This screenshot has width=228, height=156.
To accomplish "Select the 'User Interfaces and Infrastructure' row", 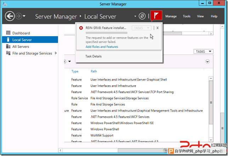I will pyautogui.click(x=136, y=86).
